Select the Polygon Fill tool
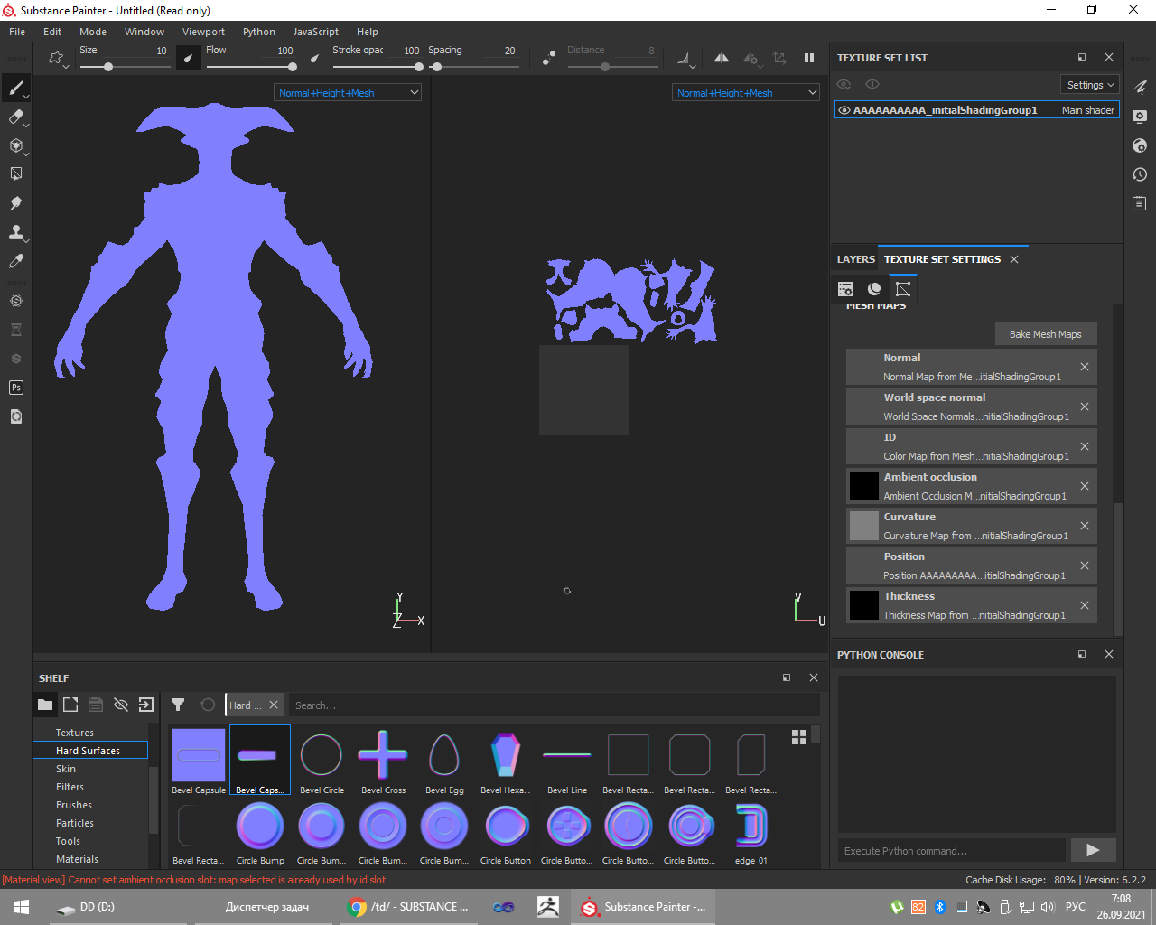Screen dimensions: 1156x925 pos(15,174)
